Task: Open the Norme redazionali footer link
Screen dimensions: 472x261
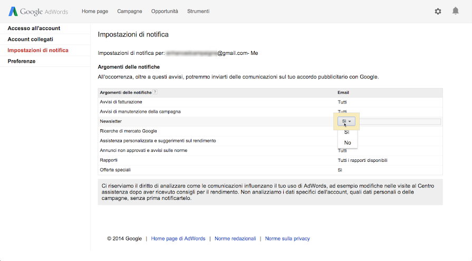Action: tap(235, 239)
